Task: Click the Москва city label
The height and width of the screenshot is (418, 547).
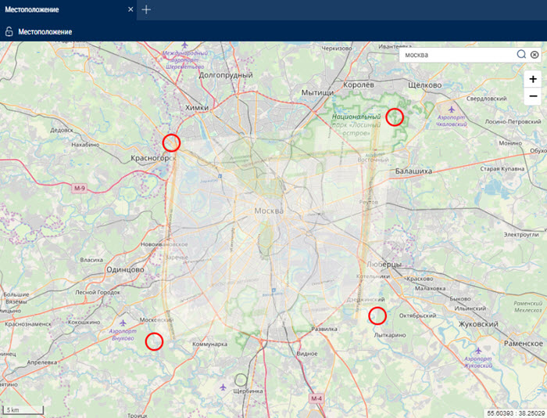Action: (269, 211)
